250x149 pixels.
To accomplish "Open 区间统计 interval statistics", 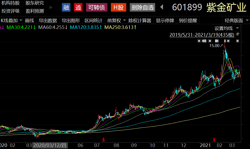I will [x=93, y=20].
